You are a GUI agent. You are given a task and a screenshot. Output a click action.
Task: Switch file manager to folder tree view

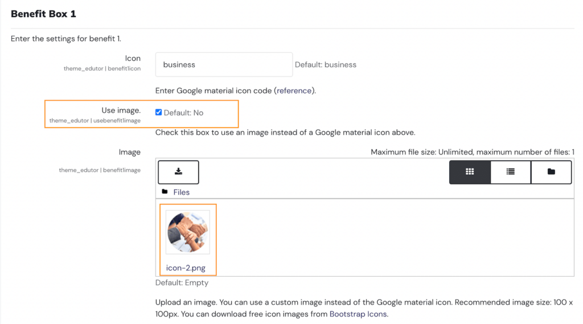click(551, 172)
